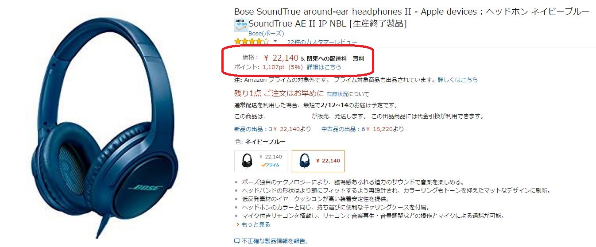Expand もっと見る feature list
596x247 pixels.
click(255, 224)
